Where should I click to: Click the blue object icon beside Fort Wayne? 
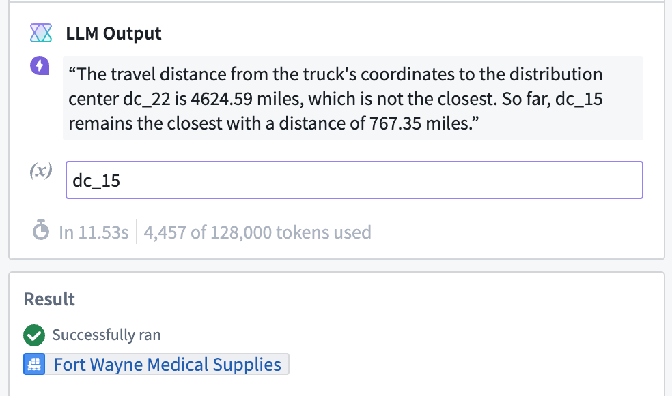[34, 365]
